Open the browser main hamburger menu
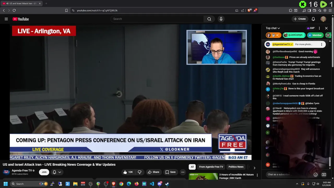Image resolution: width=334 pixels, height=188 pixels. point(330,10)
